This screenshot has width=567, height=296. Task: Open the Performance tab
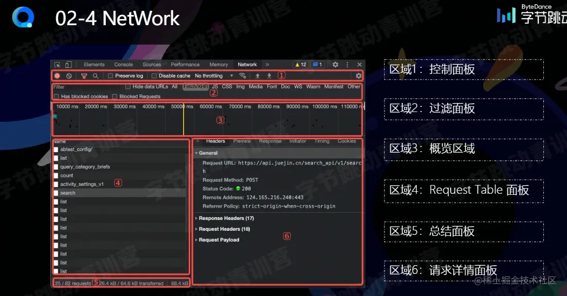coord(185,65)
